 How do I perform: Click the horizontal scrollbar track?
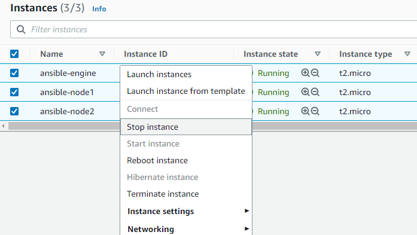(x=334, y=126)
